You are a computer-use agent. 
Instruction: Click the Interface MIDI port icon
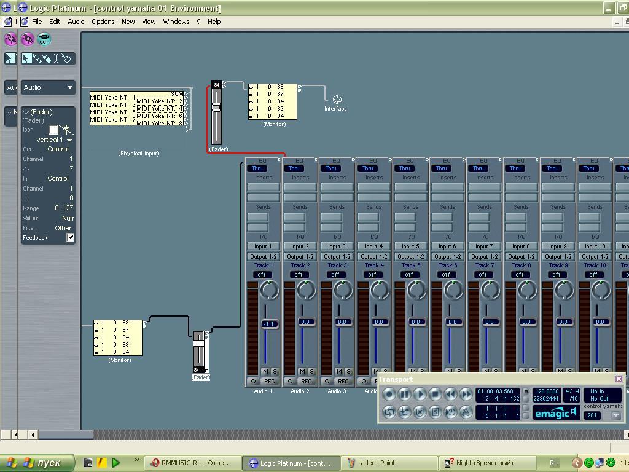coord(337,100)
